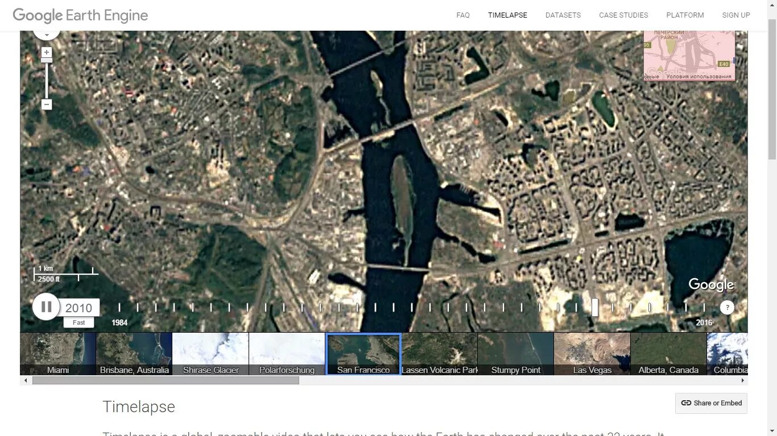Image resolution: width=777 pixels, height=436 pixels.
Task: Click the map scale bar showing 1 km
Action: pos(65,274)
